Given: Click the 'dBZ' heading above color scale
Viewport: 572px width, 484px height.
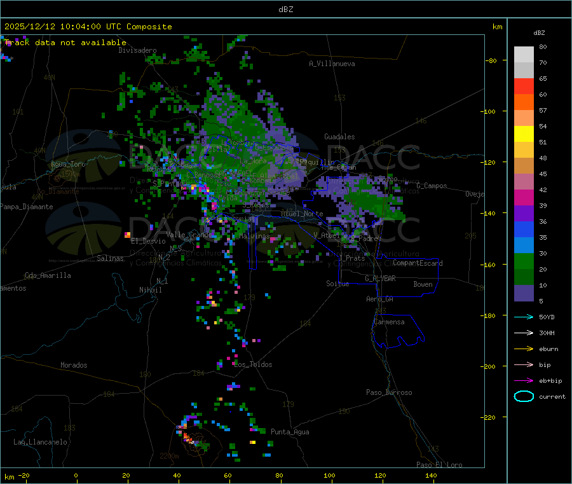Looking at the screenshot, I should [x=539, y=33].
